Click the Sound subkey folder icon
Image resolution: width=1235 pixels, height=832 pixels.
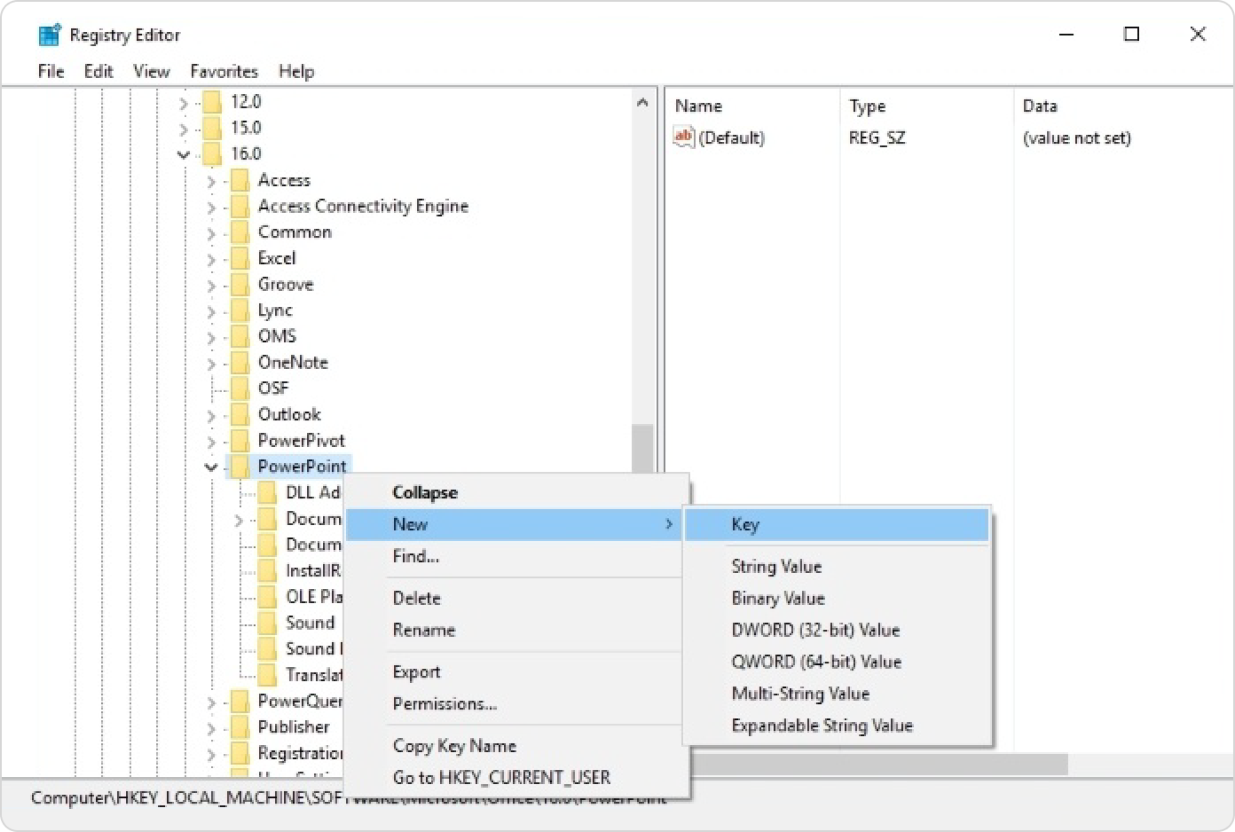tap(267, 623)
